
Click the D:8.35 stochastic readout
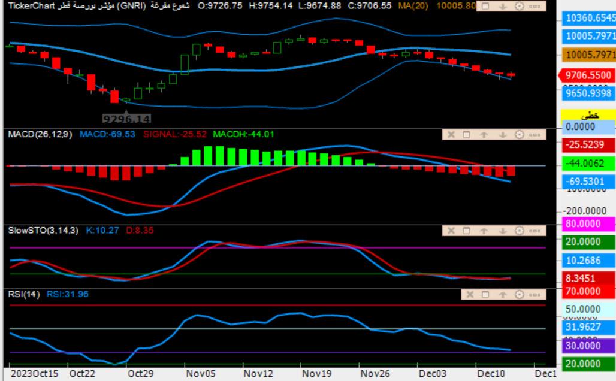pos(140,231)
